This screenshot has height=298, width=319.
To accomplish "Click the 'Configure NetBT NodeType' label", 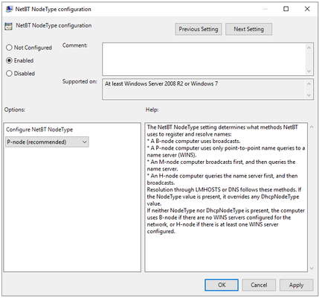I will click(x=39, y=130).
